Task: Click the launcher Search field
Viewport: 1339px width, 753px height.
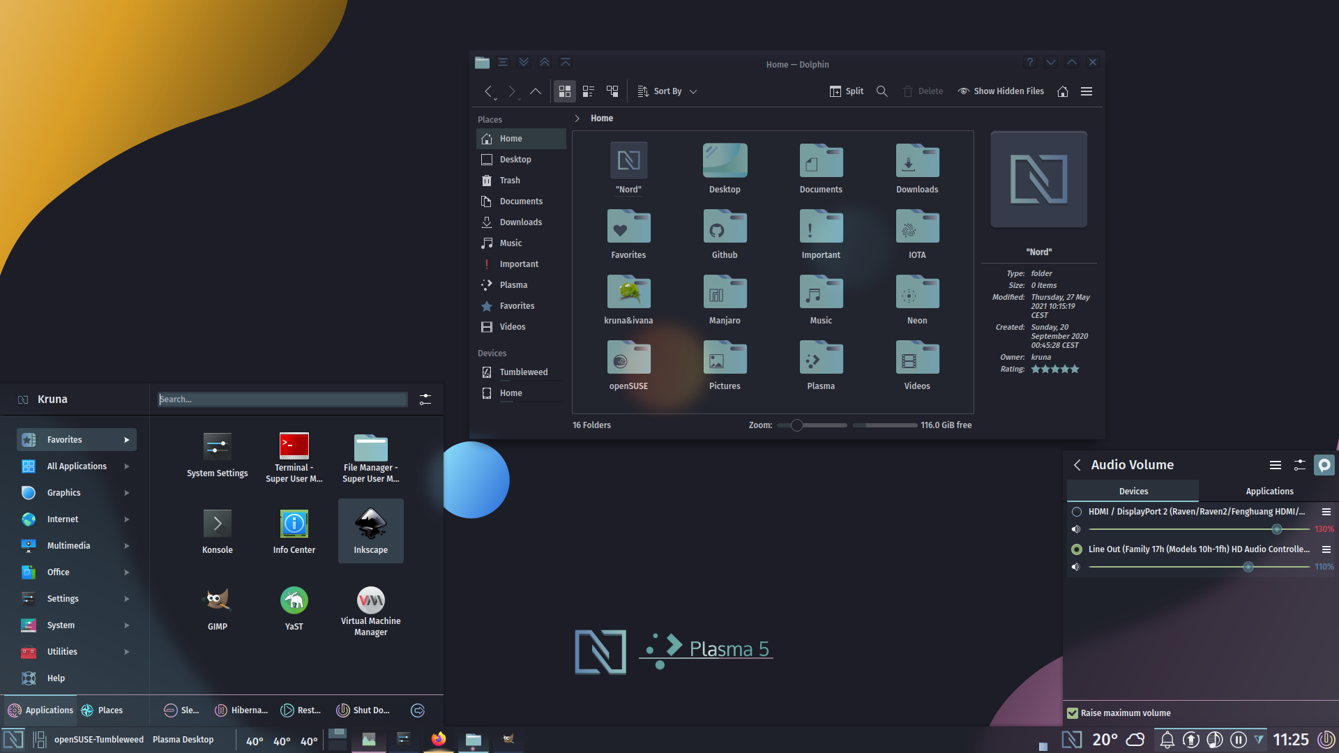Action: [x=282, y=399]
